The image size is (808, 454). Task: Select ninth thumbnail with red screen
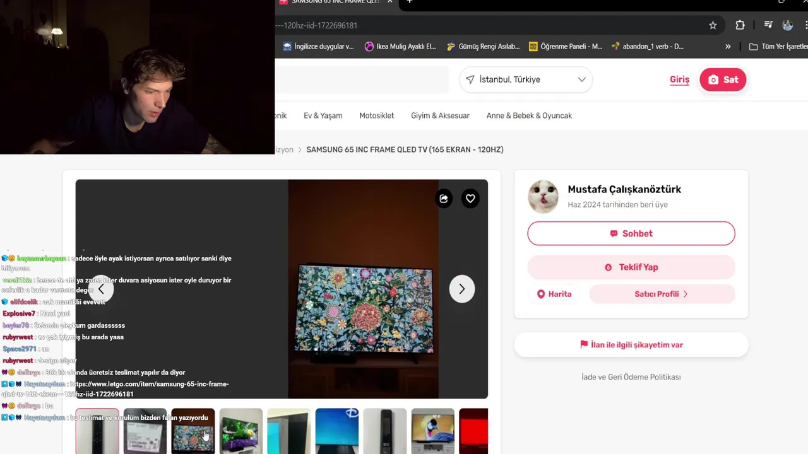point(473,431)
